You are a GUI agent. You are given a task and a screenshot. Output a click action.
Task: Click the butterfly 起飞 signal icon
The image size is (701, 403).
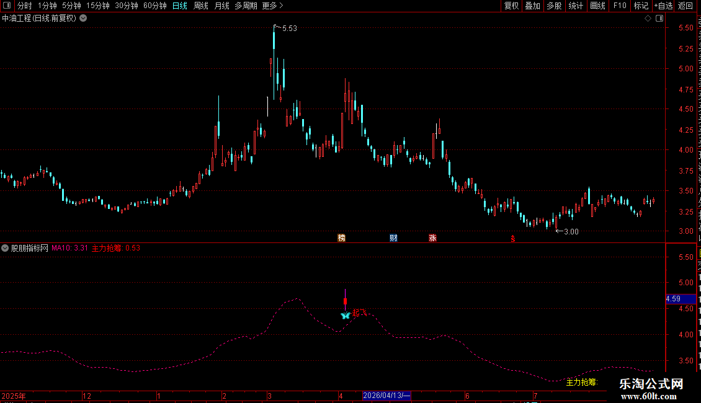tap(345, 316)
